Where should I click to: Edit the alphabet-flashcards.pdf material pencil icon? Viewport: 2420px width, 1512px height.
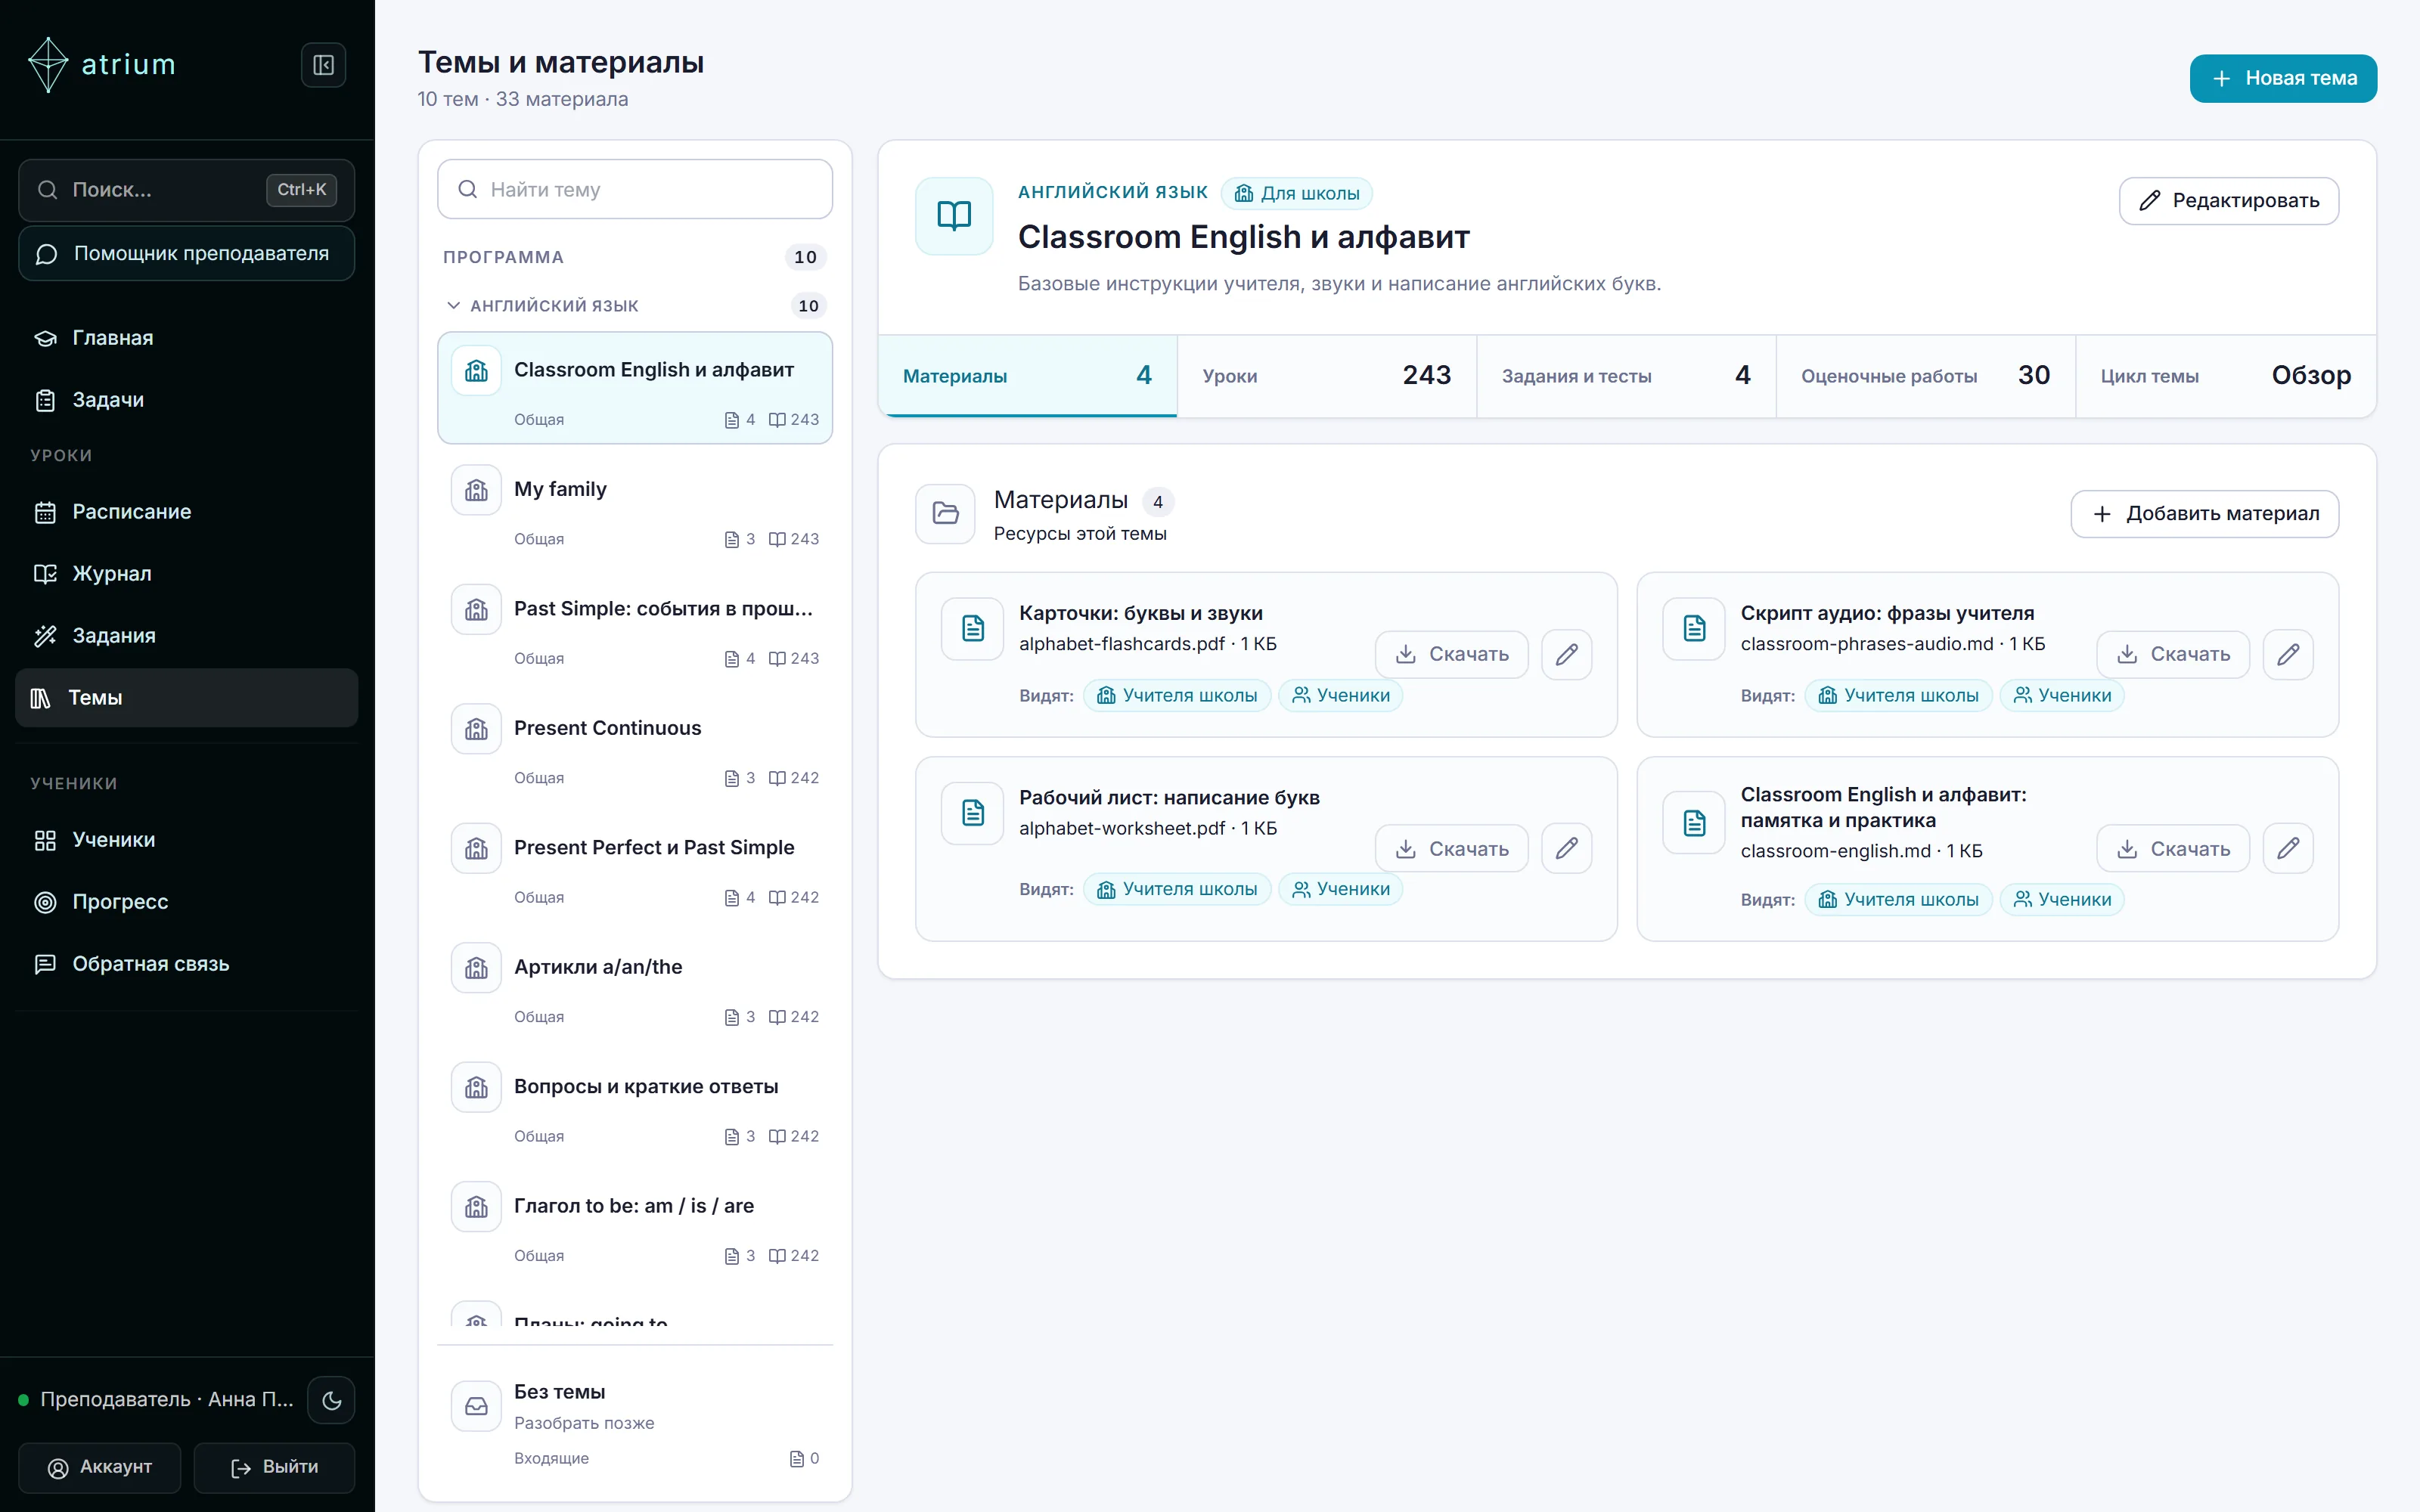click(1566, 654)
